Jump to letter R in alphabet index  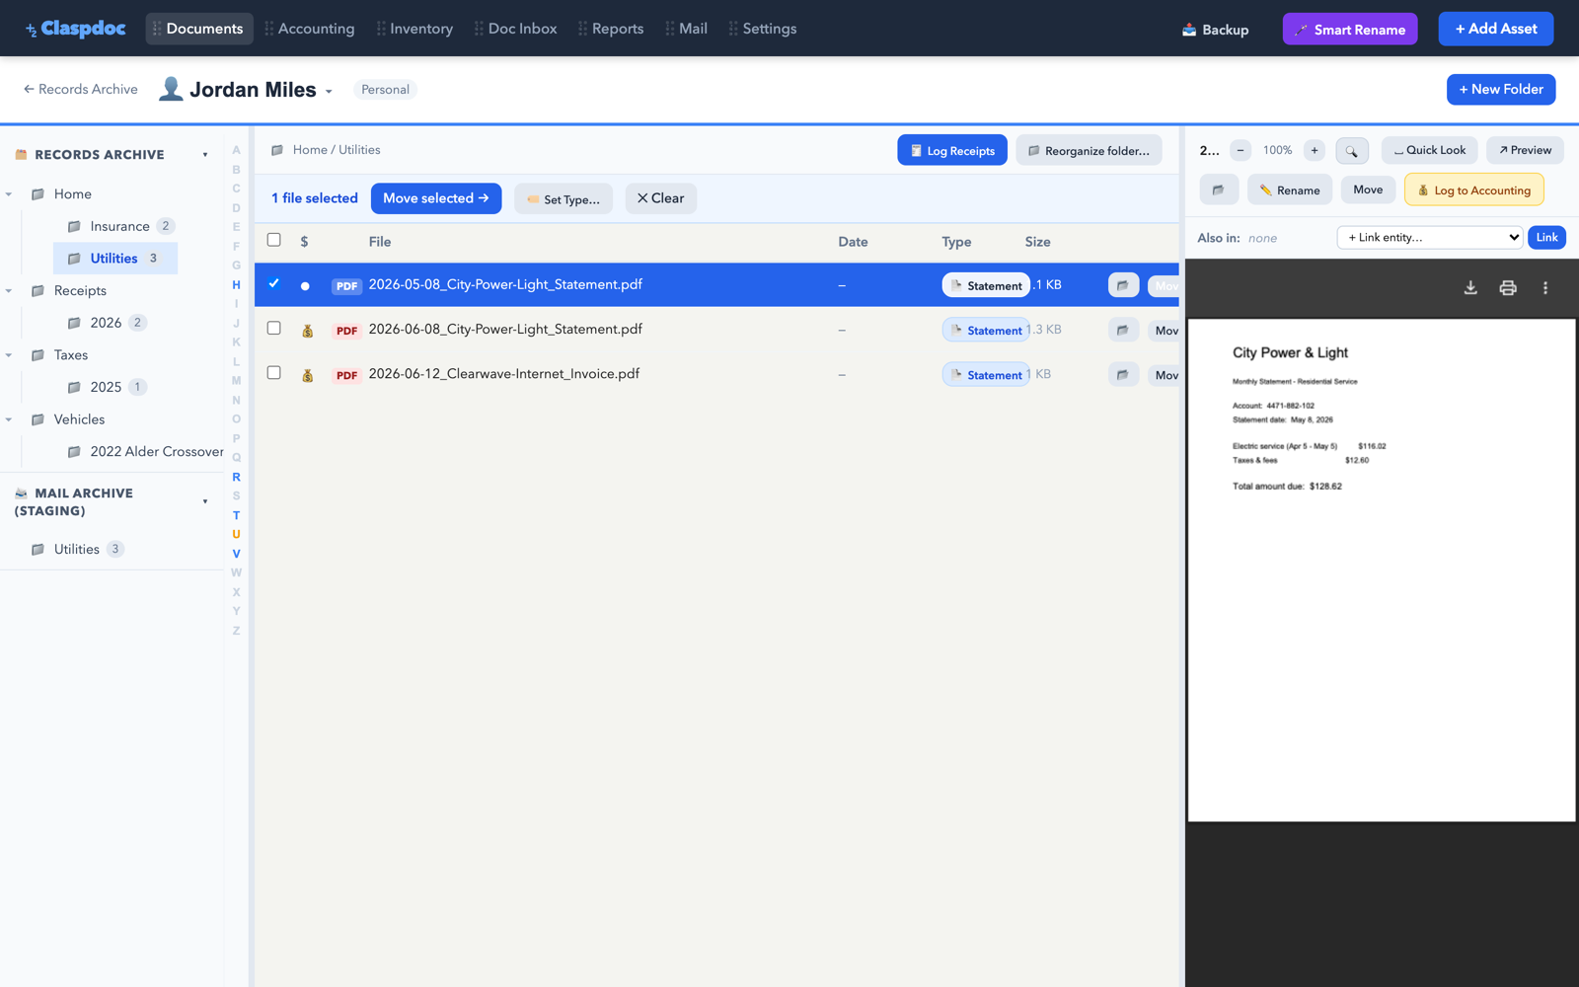pyautogui.click(x=236, y=477)
